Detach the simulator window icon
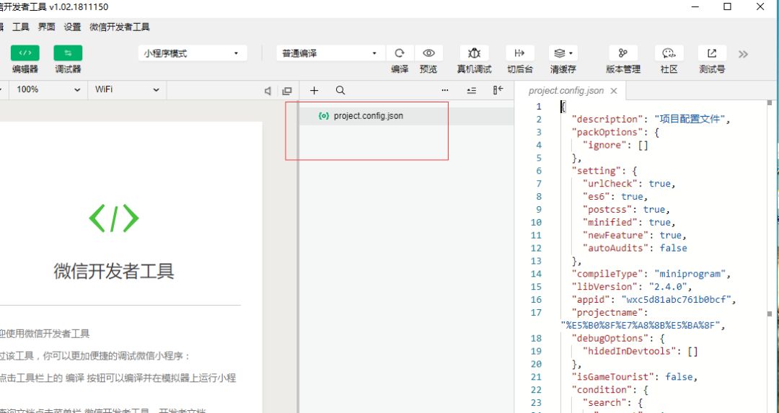The height and width of the screenshot is (413, 779). [286, 91]
